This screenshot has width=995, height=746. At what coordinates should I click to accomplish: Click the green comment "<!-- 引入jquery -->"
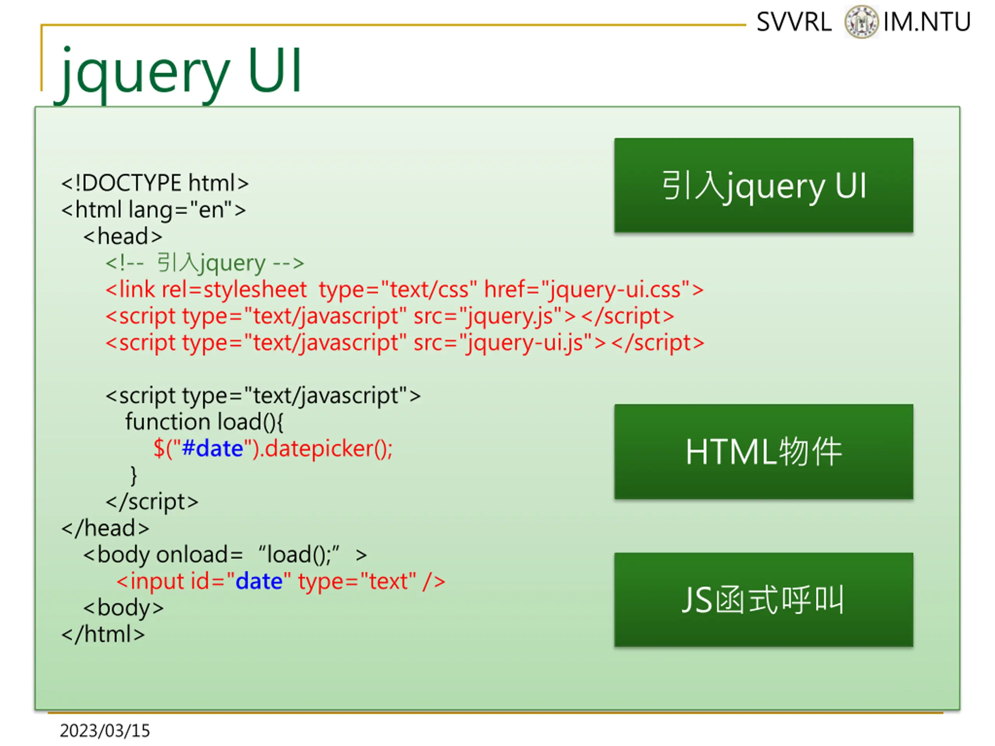coord(205,263)
